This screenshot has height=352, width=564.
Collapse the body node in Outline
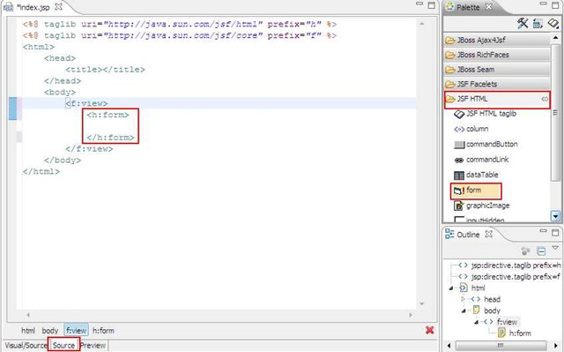(464, 311)
